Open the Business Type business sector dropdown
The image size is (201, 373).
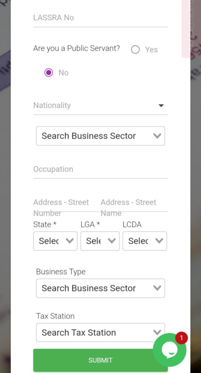coord(100,288)
